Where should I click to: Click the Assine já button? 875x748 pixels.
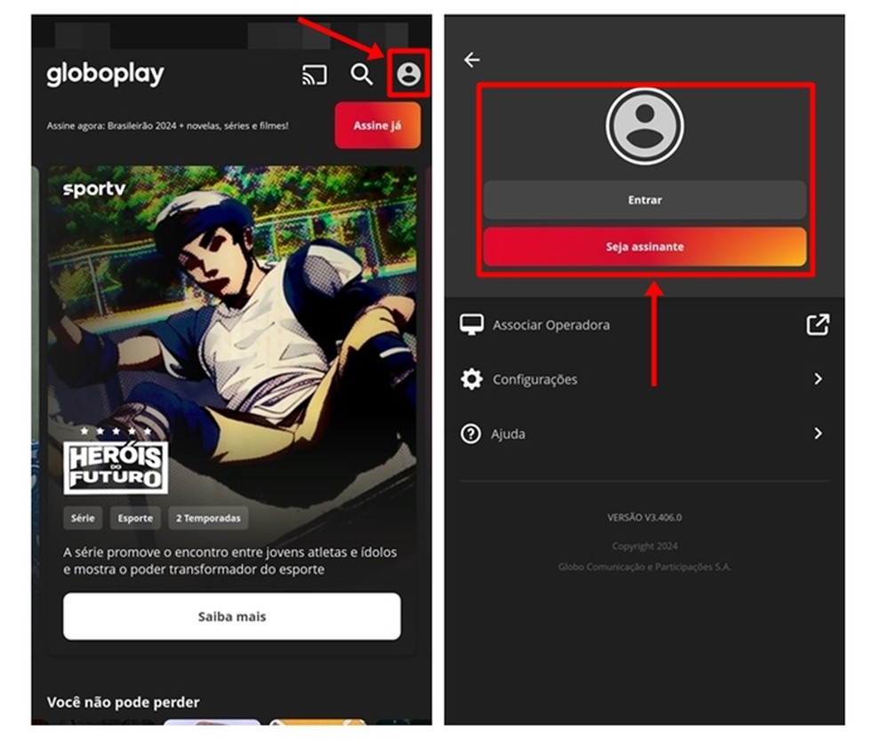pos(377,125)
